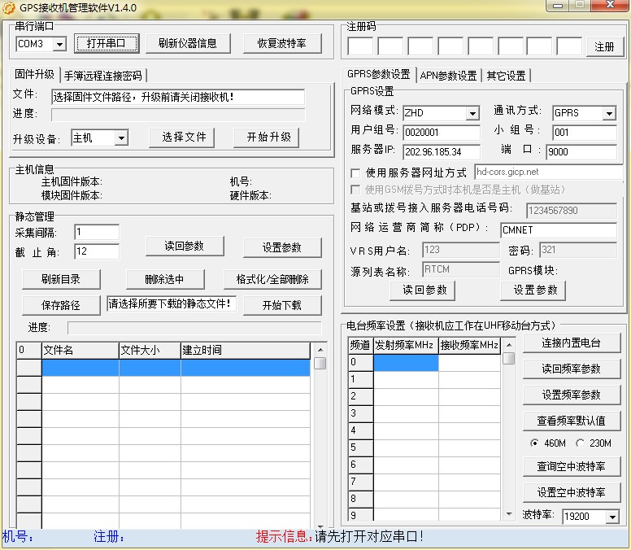The width and height of the screenshot is (631, 550).
Task: Click 查看频率默认值 button
Action: click(572, 421)
